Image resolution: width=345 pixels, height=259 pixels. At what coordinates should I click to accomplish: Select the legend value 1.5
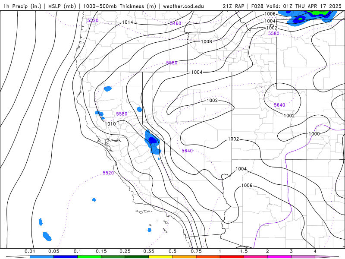click(x=244, y=251)
